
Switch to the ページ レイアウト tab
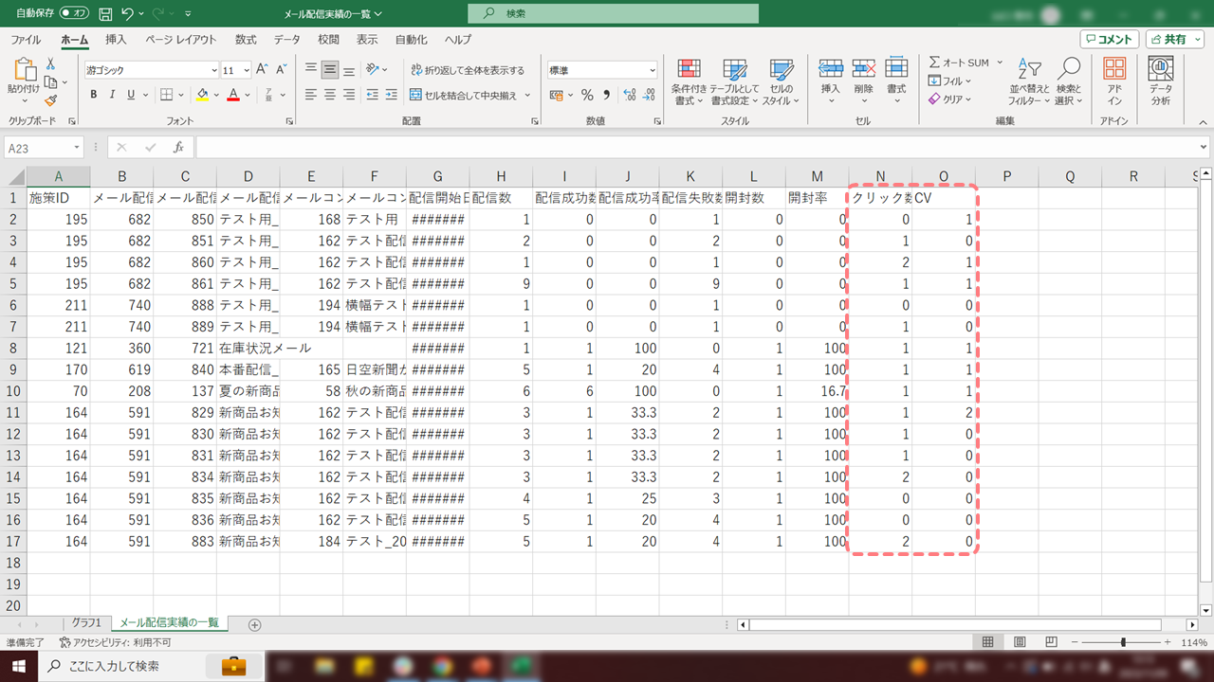[181, 40]
